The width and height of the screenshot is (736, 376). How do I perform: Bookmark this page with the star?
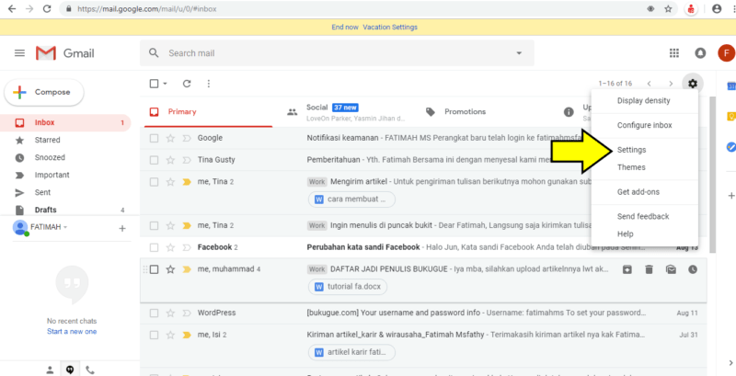pos(669,8)
